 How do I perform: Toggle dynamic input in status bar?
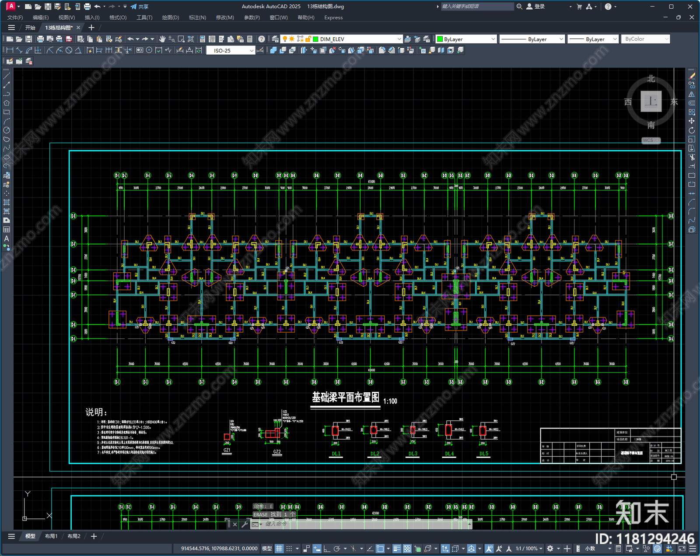317,549
